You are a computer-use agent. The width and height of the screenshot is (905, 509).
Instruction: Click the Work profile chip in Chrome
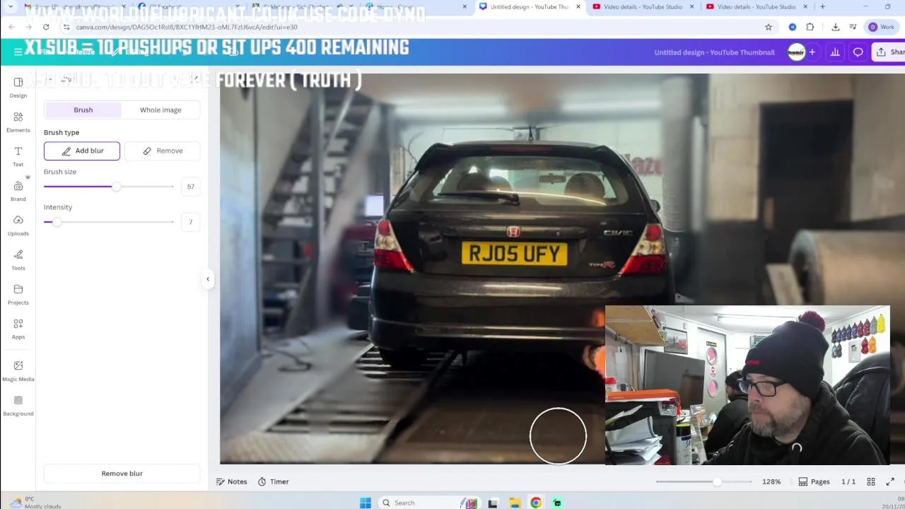click(x=882, y=27)
